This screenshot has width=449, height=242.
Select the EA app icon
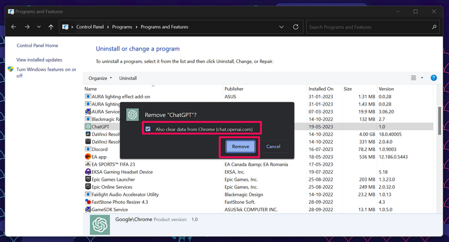click(x=88, y=157)
